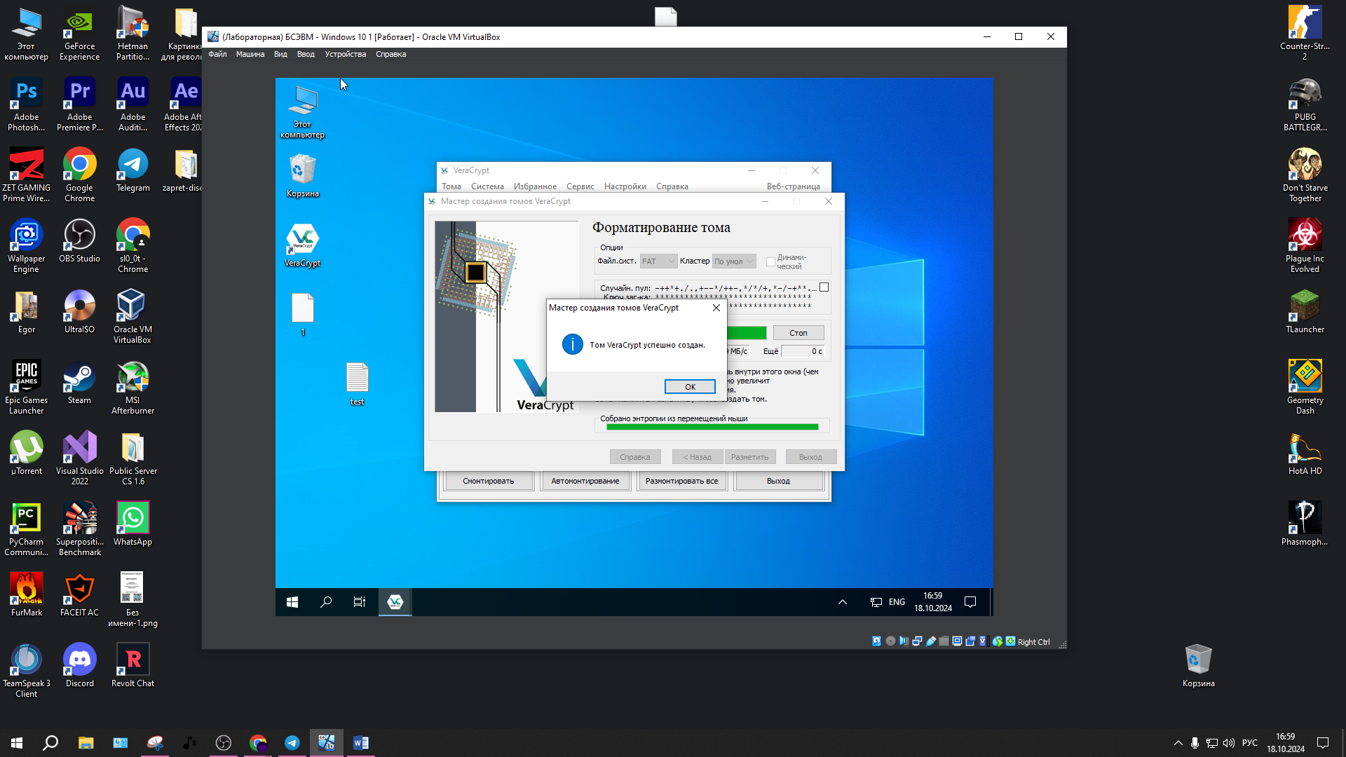Image resolution: width=1346 pixels, height=757 pixels.
Task: Click OK in the VeraCrypt success dialog
Action: 690,387
